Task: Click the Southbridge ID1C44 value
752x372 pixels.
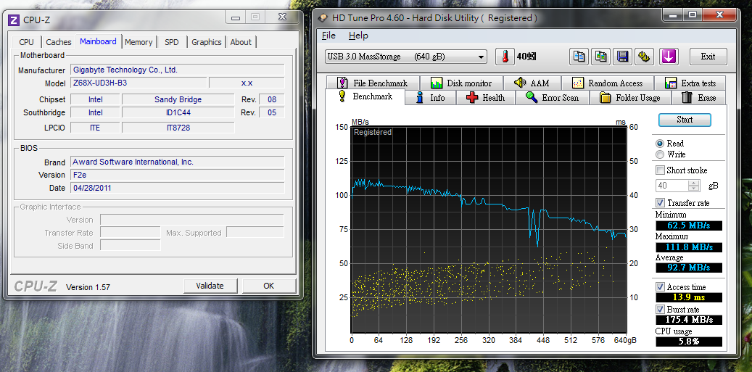Action: pos(178,112)
